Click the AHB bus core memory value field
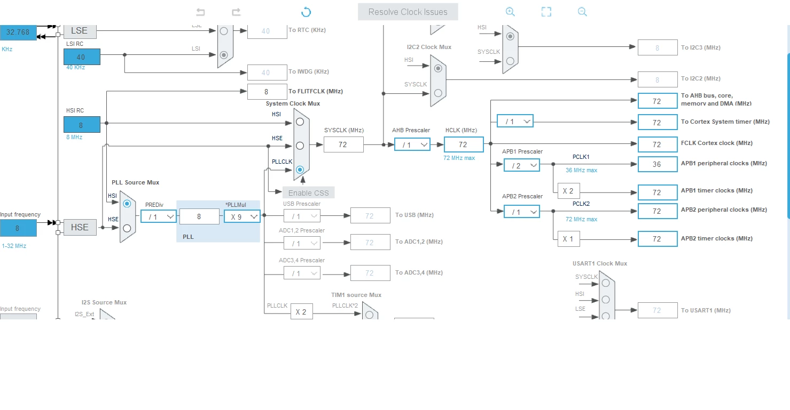The width and height of the screenshot is (790, 410). (x=658, y=101)
